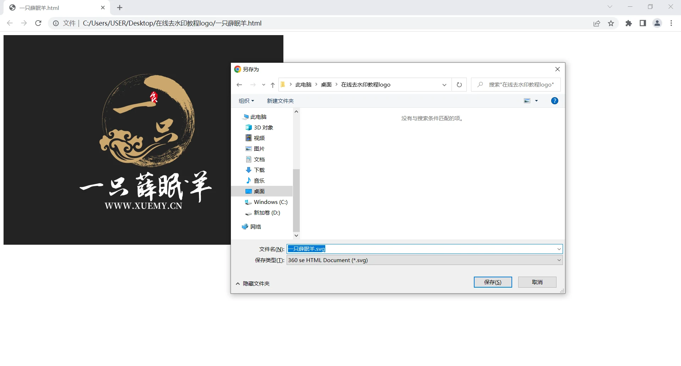This screenshot has height=366, width=681.
Task: Click the browser back arrow
Action: [10, 23]
